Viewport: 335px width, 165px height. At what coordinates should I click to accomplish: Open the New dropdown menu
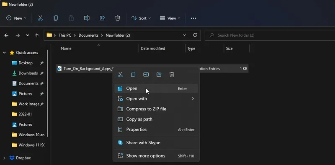(16, 18)
